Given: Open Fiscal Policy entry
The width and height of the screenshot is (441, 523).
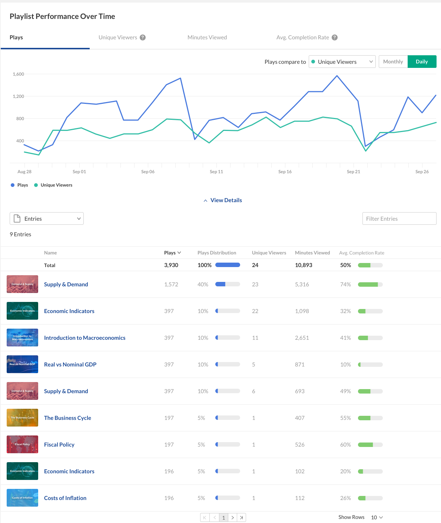Looking at the screenshot, I should [59, 445].
